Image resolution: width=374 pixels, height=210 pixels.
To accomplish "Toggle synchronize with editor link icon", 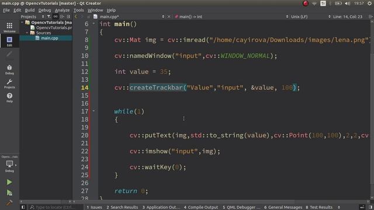I will [56, 16].
